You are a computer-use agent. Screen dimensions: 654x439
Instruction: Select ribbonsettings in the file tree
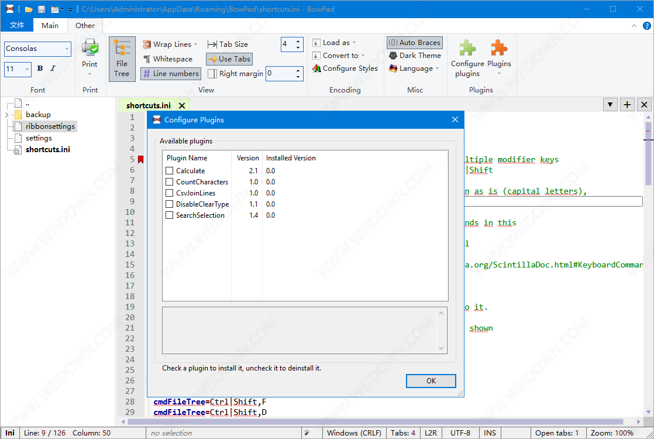(x=50, y=126)
